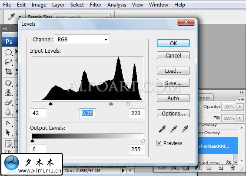Screen dimensions: 246x176
Task: Select the Blur droplet tool
Action: 8,112
